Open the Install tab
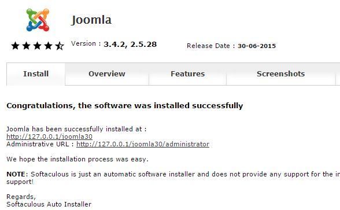The height and width of the screenshot is (210, 340). pos(36,74)
